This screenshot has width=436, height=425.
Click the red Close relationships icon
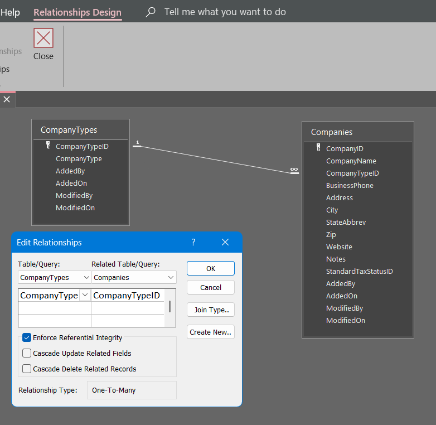point(43,38)
